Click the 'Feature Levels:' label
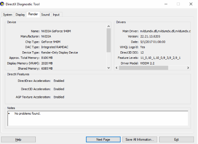Image resolution: width=198 pixels, height=144 pixels. 128,58
